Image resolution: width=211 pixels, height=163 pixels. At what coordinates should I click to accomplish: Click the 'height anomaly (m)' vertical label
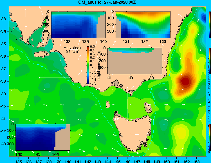(x=99, y=66)
